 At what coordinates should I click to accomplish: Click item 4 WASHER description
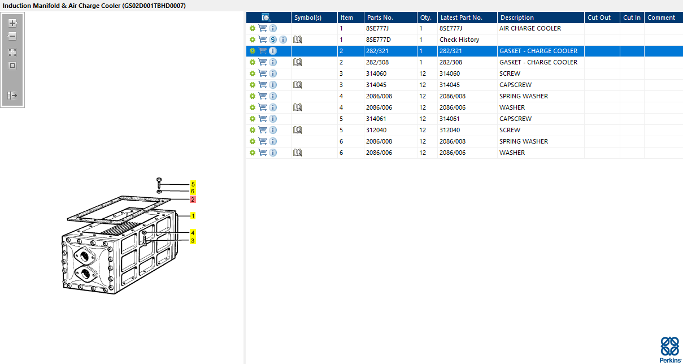[x=512, y=107]
